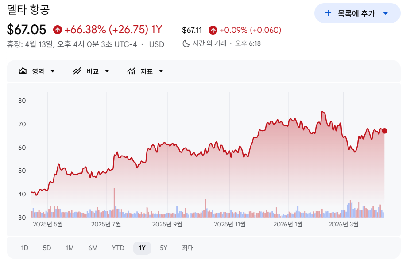Switch to the 5Y tab

(x=163, y=248)
